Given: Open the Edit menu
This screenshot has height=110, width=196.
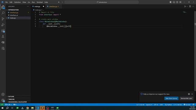Looking at the screenshot, I should [11, 2].
